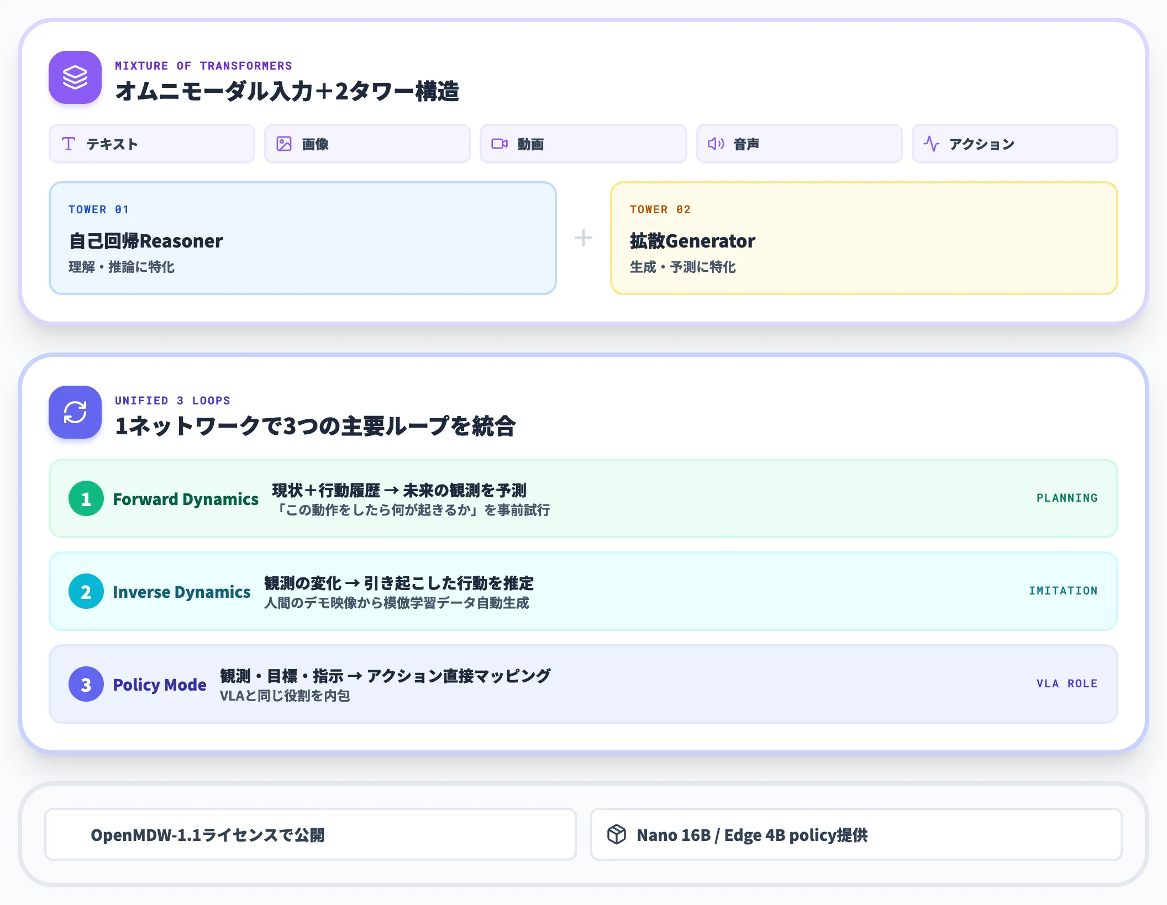Click the TOWER 02 label

pyautogui.click(x=660, y=209)
